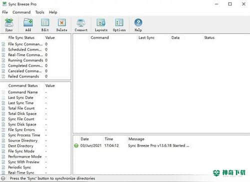Click the icon beside Real-Time Commands row
This screenshot has height=182, width=250.
(x=3, y=55)
